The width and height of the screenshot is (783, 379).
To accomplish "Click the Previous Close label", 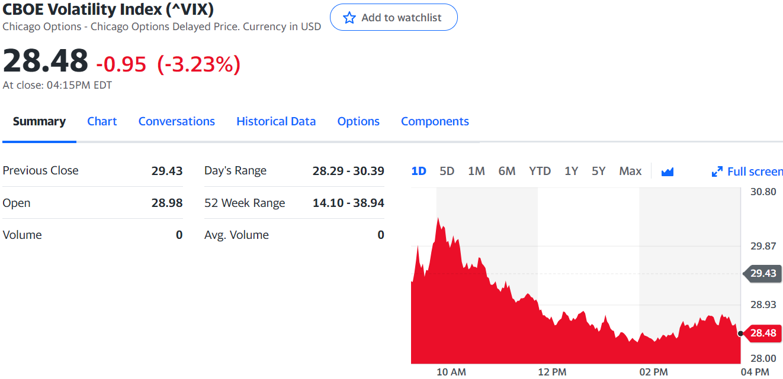I will point(40,170).
